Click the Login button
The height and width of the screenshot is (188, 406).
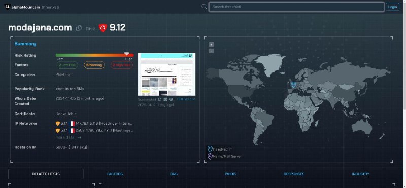point(392,7)
